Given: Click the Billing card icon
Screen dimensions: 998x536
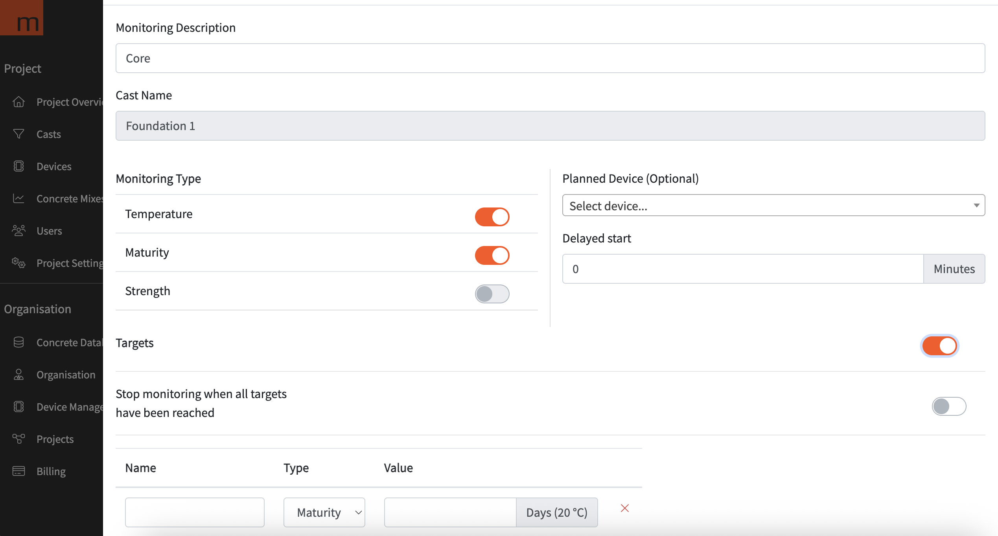Looking at the screenshot, I should pyautogui.click(x=18, y=471).
